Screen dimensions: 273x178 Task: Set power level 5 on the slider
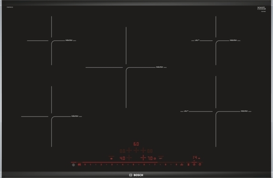[x=133, y=165]
